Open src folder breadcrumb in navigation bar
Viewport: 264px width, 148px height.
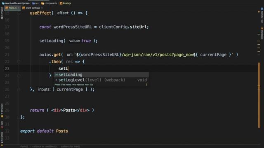(35, 3)
